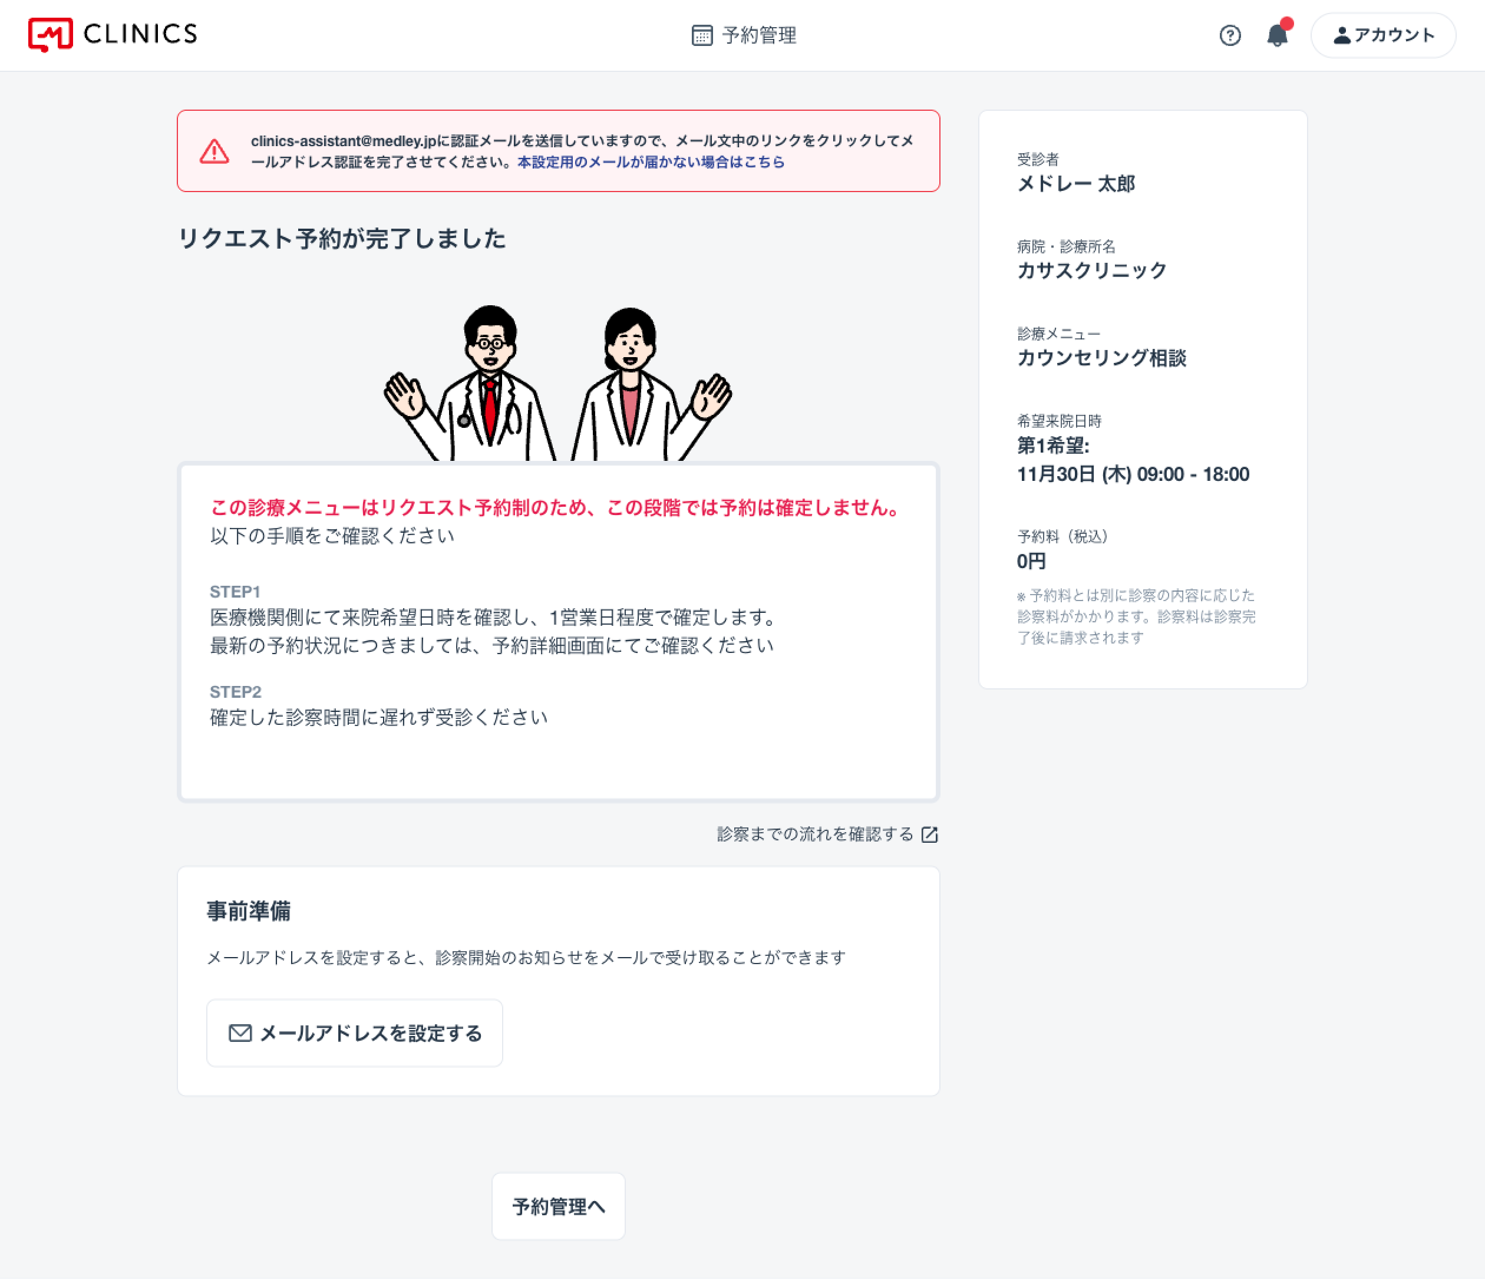The height and width of the screenshot is (1280, 1485).
Task: Click the envelope icon in the email button
Action: pyautogui.click(x=240, y=1032)
